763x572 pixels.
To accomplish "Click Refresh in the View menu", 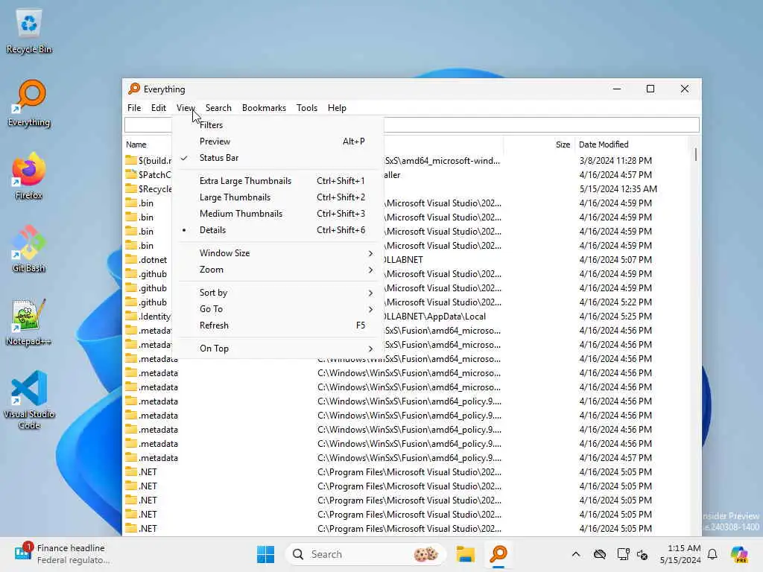I will coord(279,325).
